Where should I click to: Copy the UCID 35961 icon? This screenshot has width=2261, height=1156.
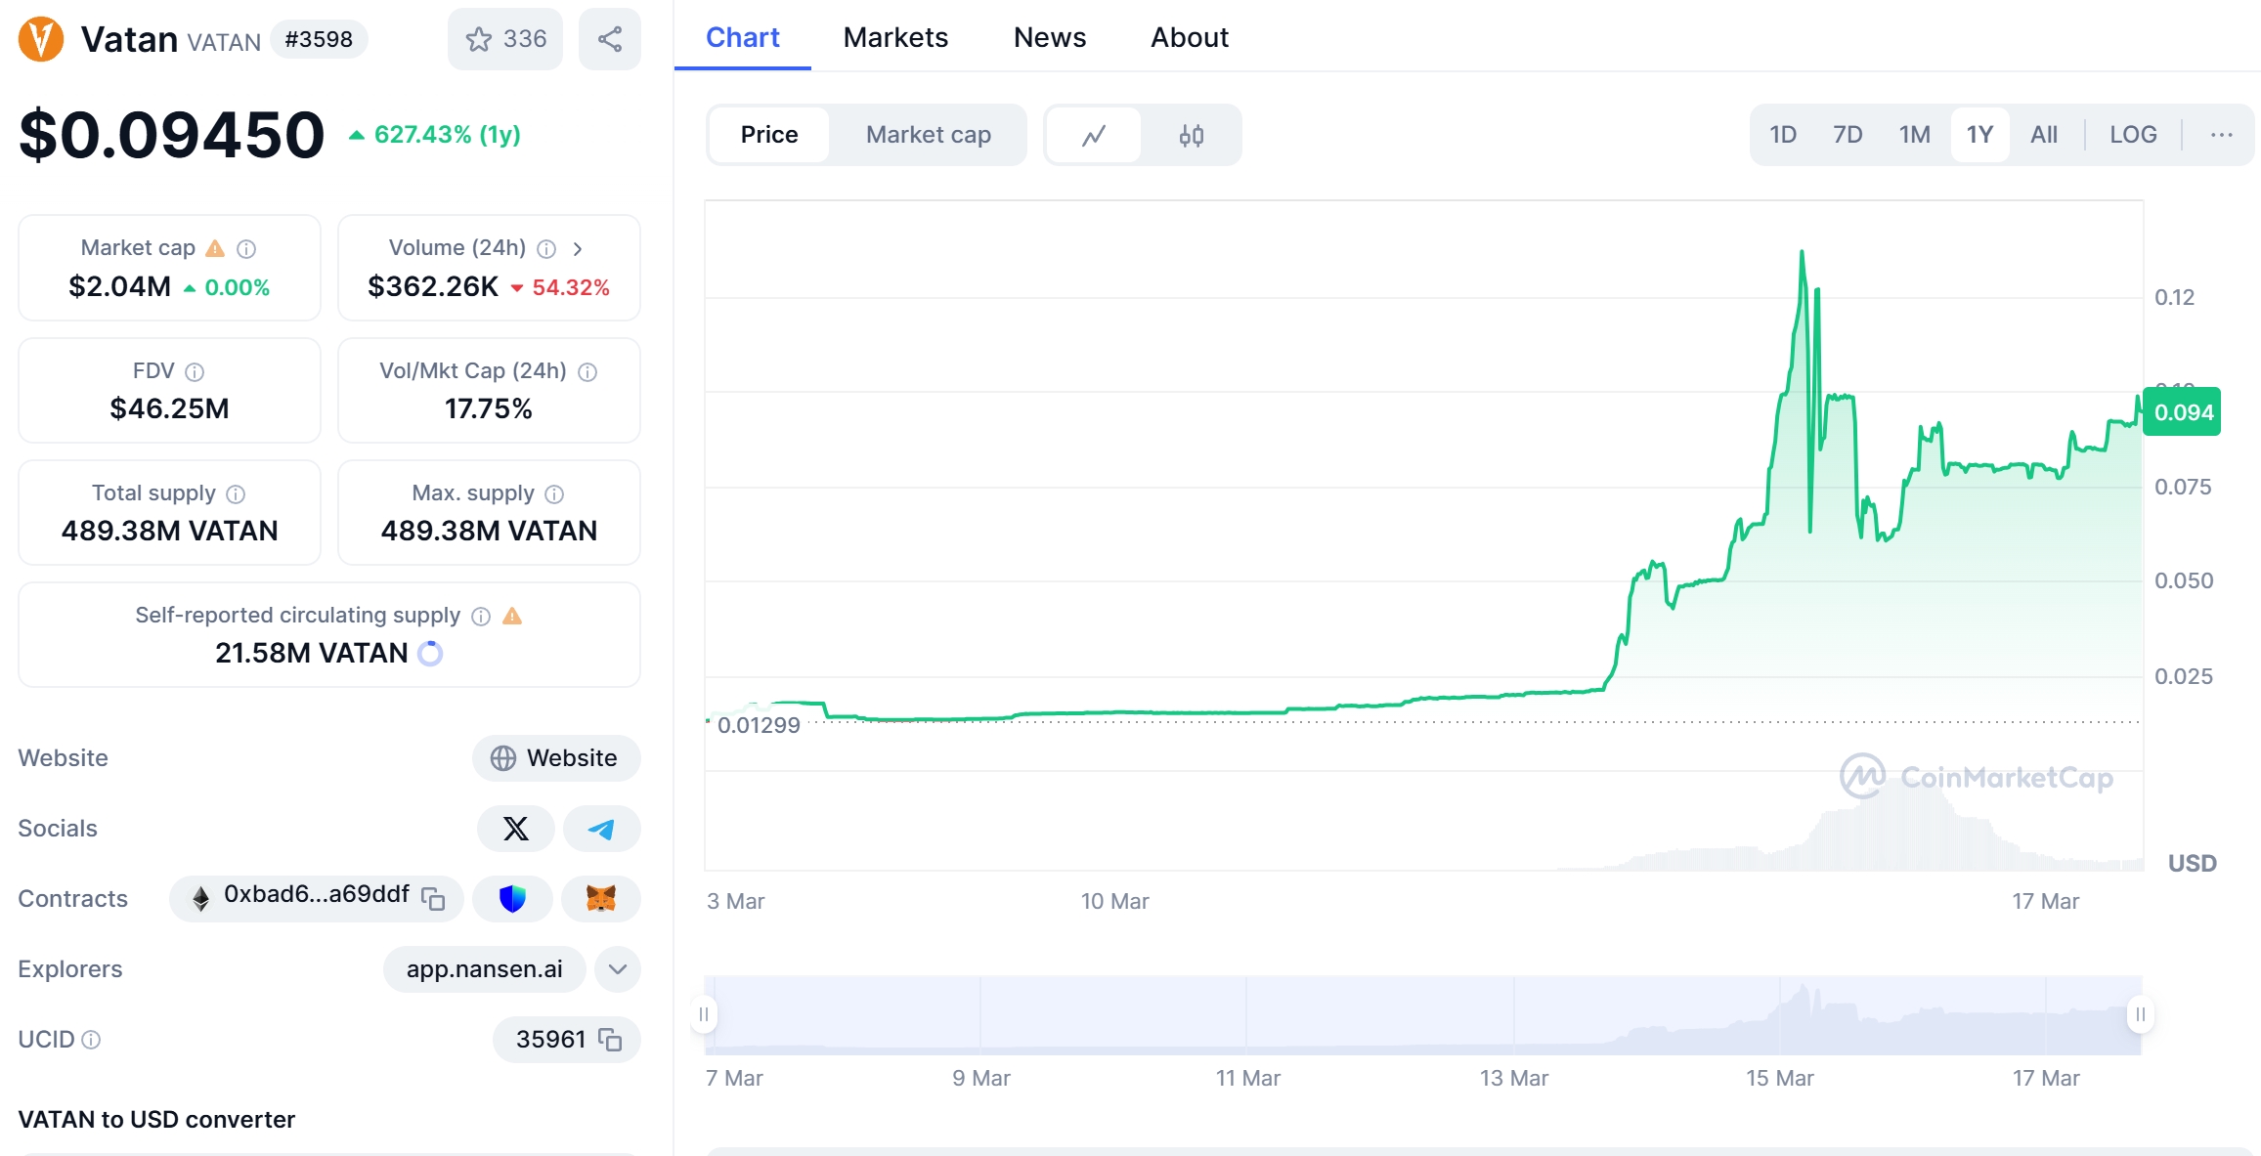(610, 1040)
